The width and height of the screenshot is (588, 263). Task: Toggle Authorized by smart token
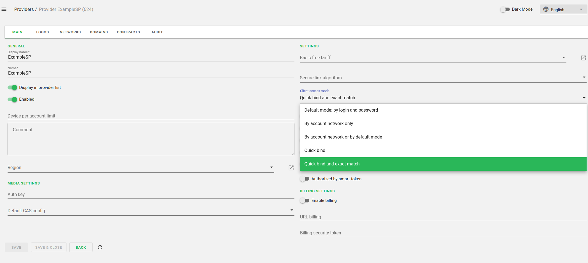click(x=305, y=179)
